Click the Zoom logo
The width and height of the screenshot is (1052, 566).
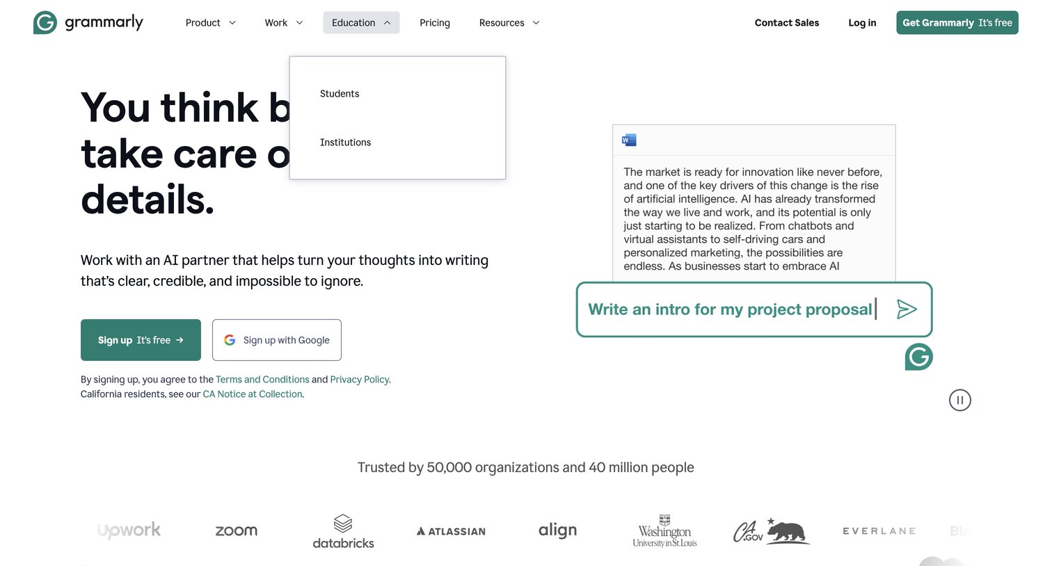236,531
